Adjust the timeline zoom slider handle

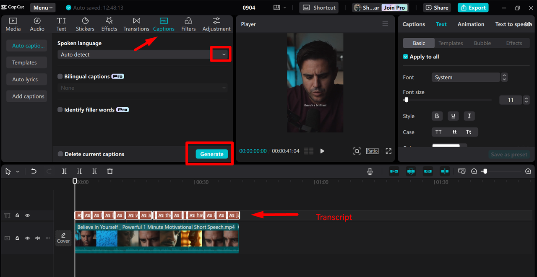(x=484, y=171)
